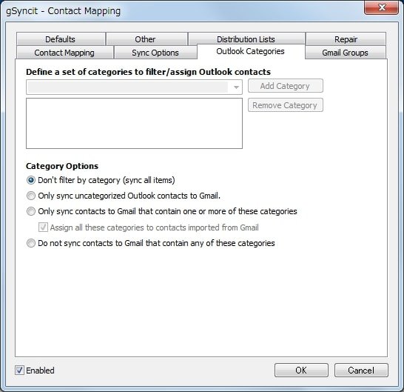The image size is (404, 392).
Task: Go to the Contact Mapping tab
Action: pyautogui.click(x=64, y=53)
